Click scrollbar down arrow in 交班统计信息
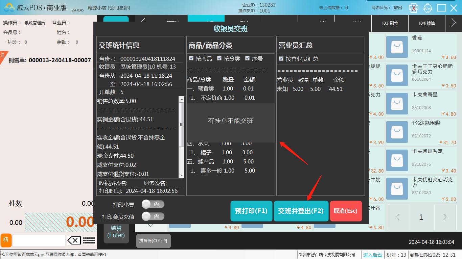The height and width of the screenshot is (259, 462). (x=182, y=175)
